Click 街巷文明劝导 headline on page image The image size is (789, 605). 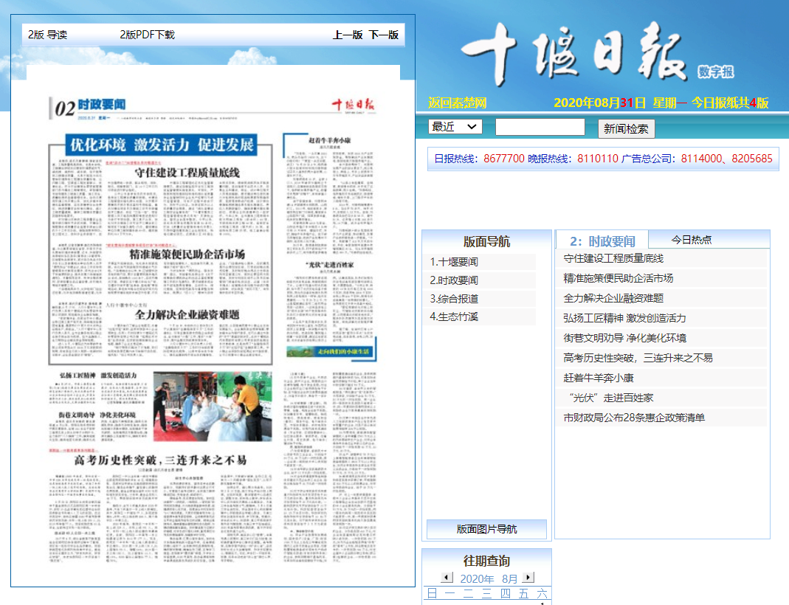[97, 415]
